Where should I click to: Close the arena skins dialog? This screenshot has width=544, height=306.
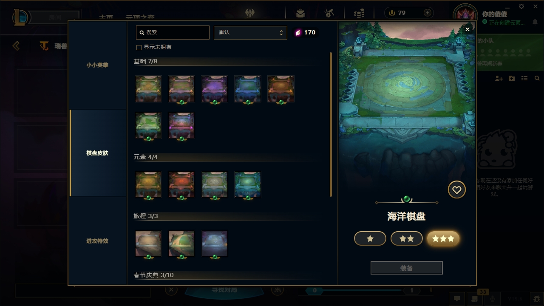[x=467, y=29]
